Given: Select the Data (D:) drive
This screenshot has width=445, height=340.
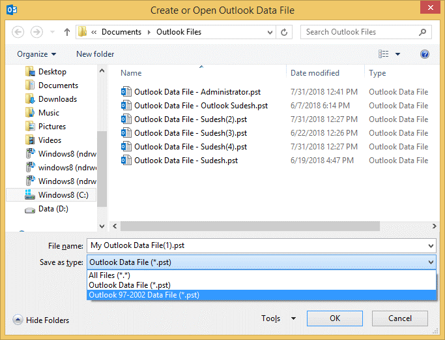Looking at the screenshot, I should click(53, 209).
